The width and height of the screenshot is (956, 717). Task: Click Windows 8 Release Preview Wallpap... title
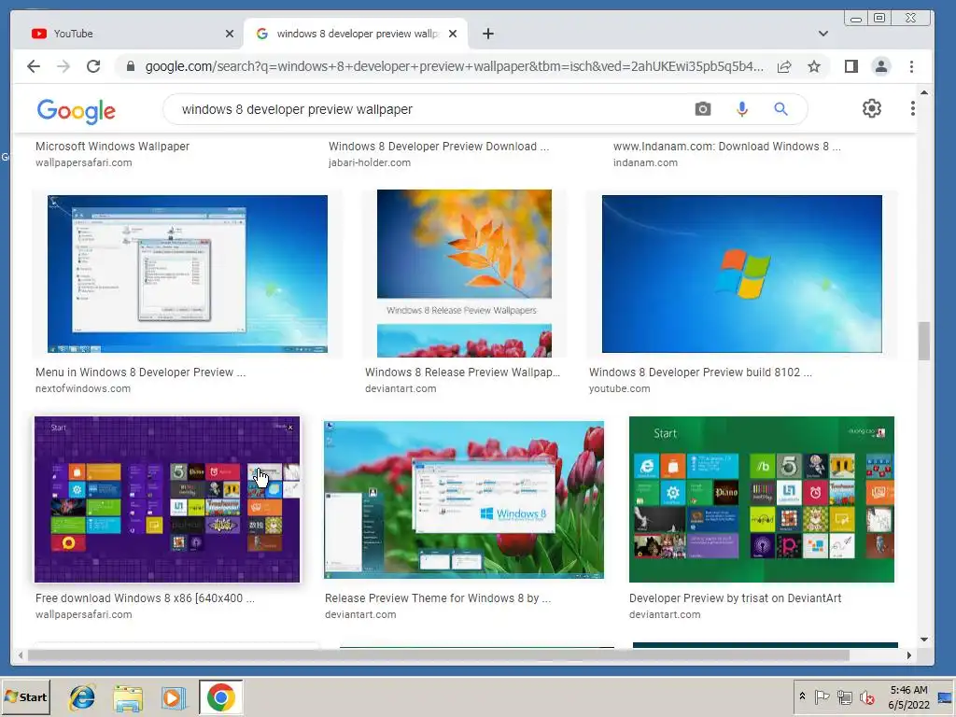(462, 373)
